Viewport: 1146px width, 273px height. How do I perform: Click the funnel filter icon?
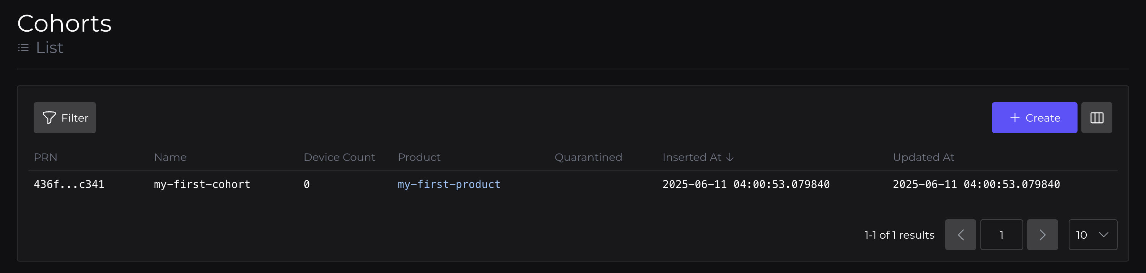49,118
